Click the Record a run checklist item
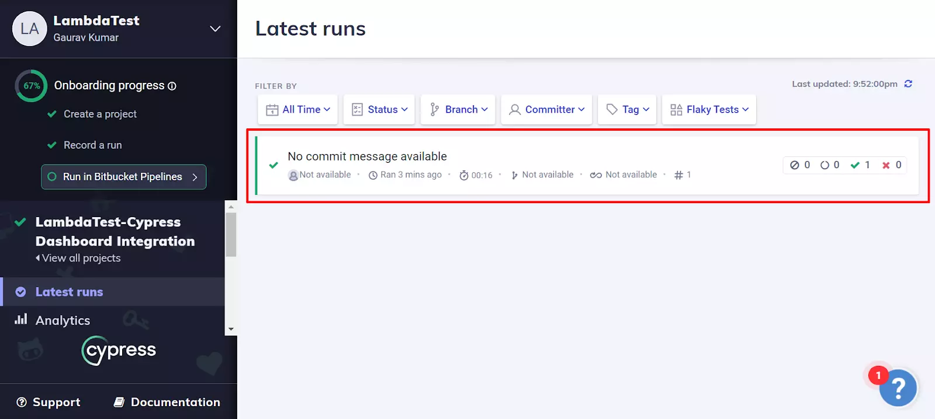 coord(92,145)
